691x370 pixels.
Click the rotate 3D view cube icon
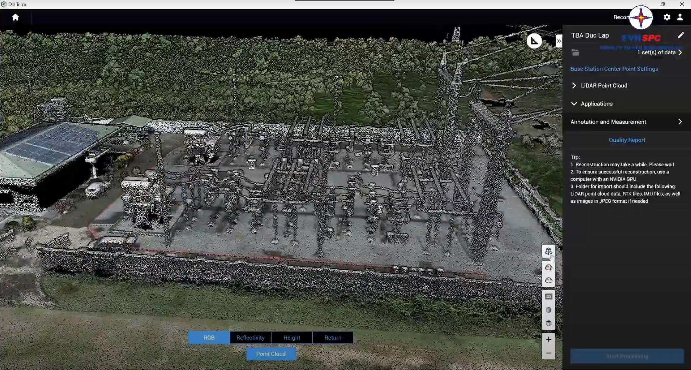[548, 251]
